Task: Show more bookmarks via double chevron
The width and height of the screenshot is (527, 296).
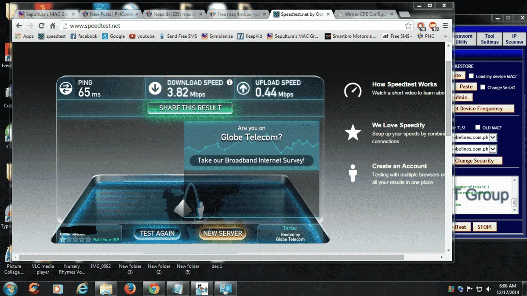Action: coord(445,36)
